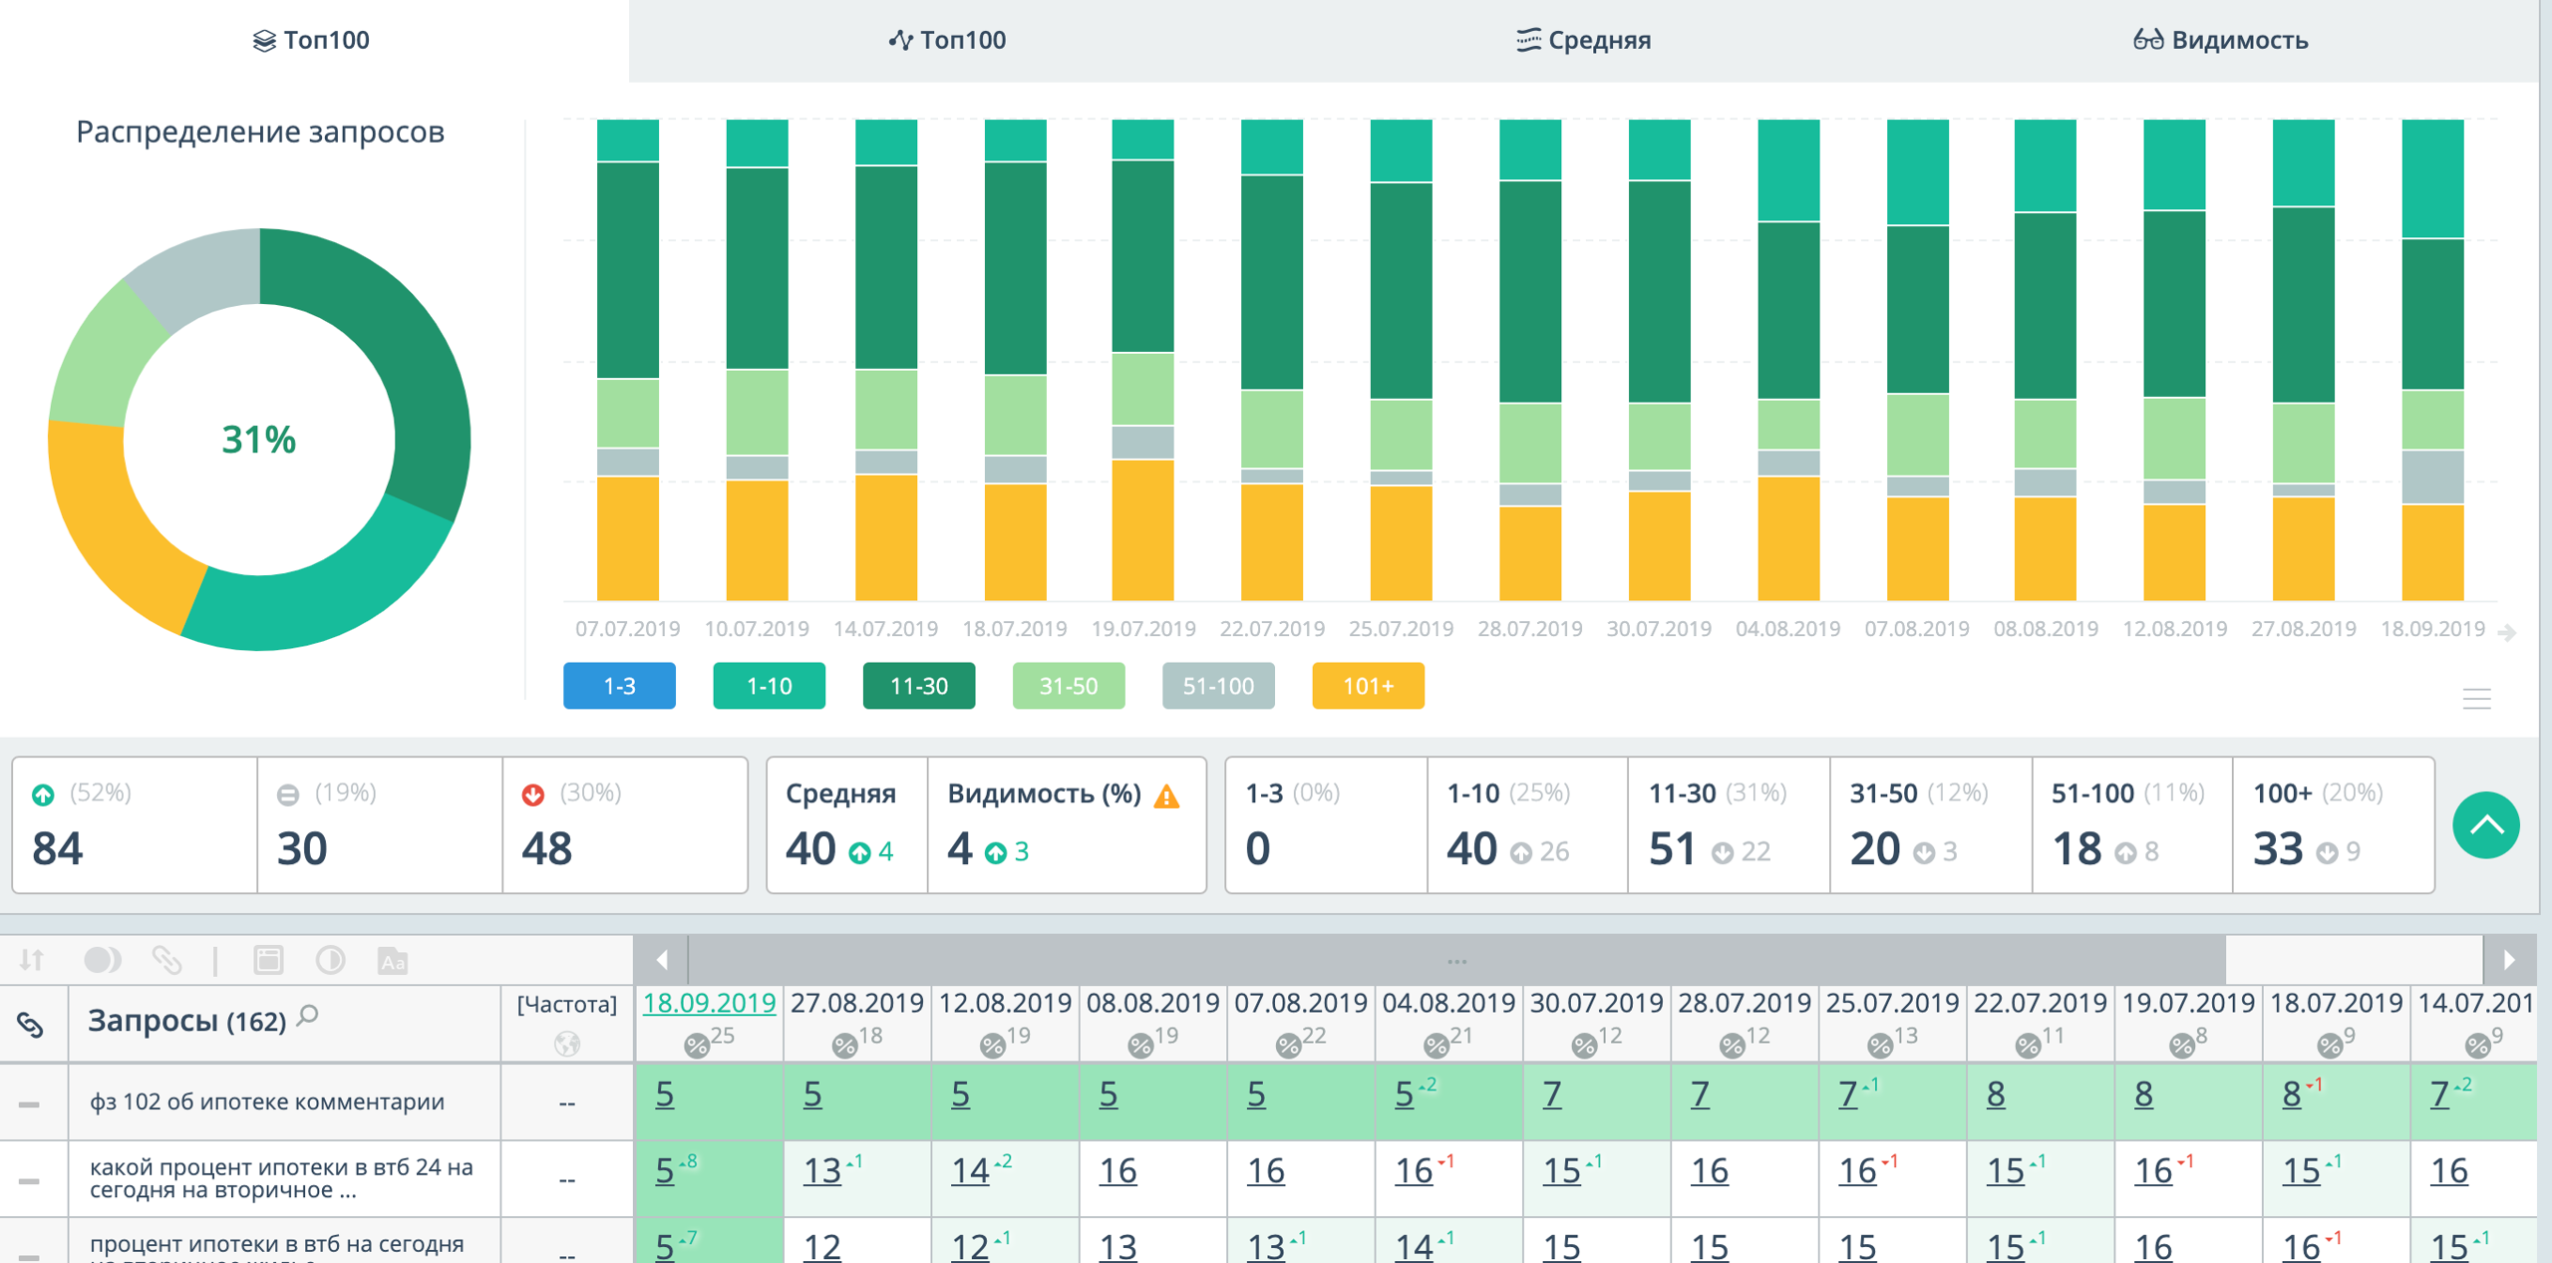The image size is (2552, 1263).
Task: Click the Aa text icon in toolbar
Action: click(393, 960)
